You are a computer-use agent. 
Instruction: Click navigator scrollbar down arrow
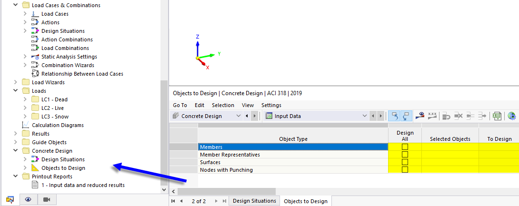163,190
